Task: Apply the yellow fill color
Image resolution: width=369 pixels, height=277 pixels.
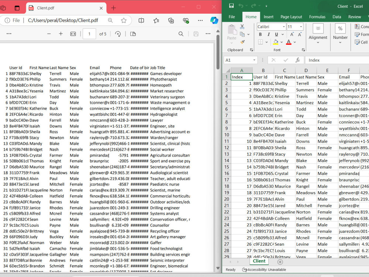Action: (x=276, y=42)
